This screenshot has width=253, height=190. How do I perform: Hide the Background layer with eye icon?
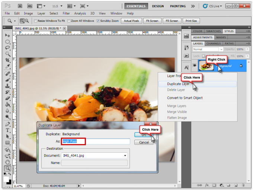195,66
